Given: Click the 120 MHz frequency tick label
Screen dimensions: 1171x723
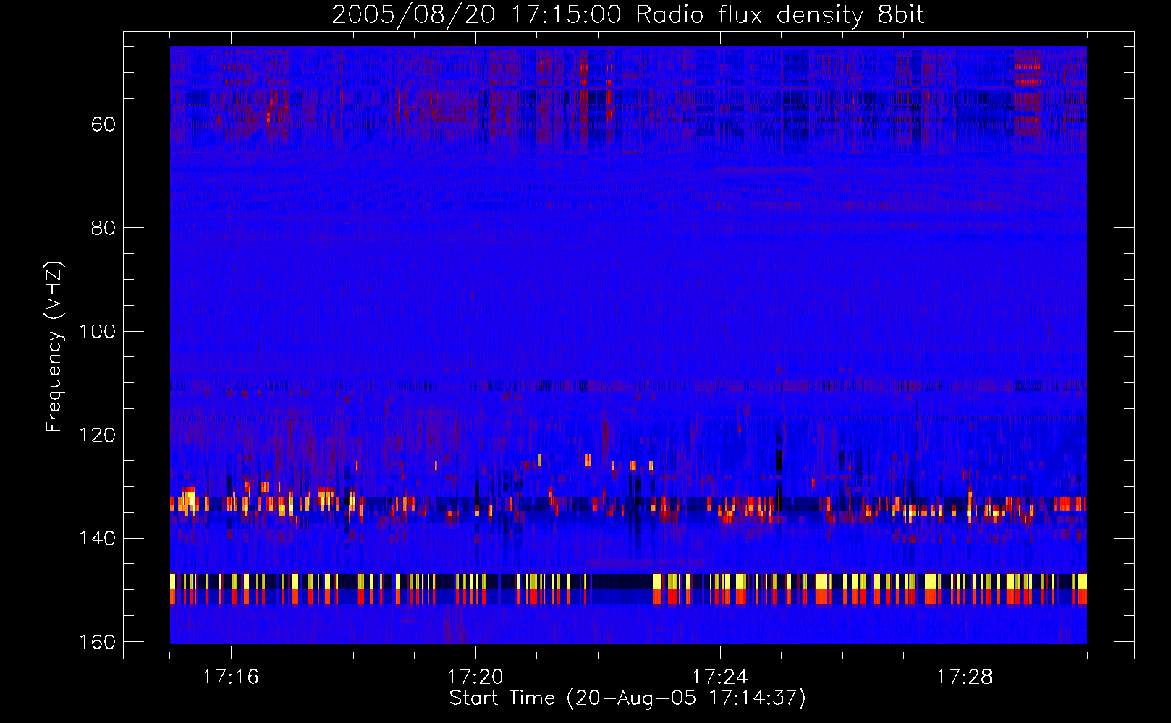Looking at the screenshot, I should pyautogui.click(x=97, y=435).
